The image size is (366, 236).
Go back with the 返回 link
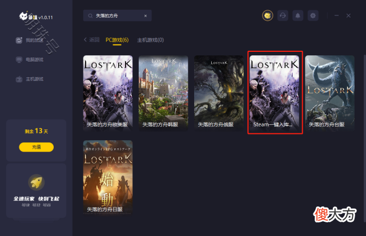click(x=92, y=40)
